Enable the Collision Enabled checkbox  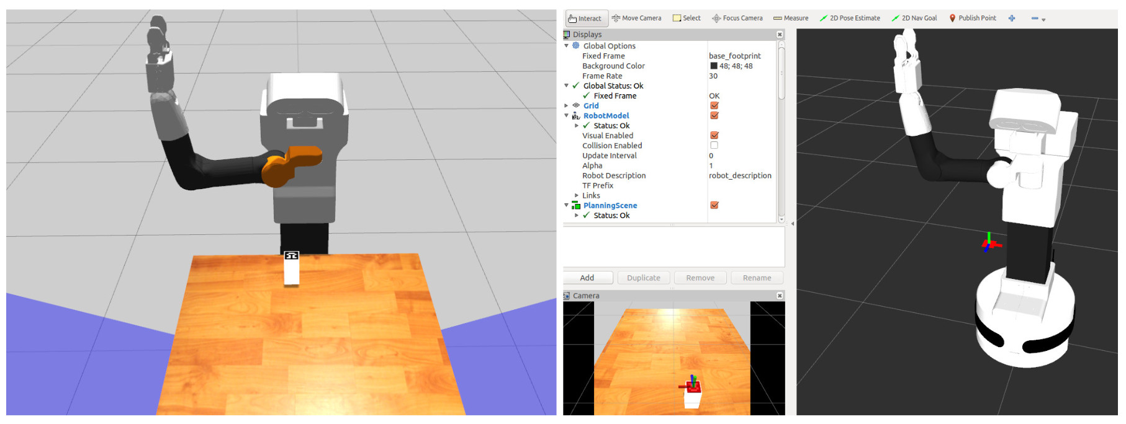pyautogui.click(x=714, y=146)
